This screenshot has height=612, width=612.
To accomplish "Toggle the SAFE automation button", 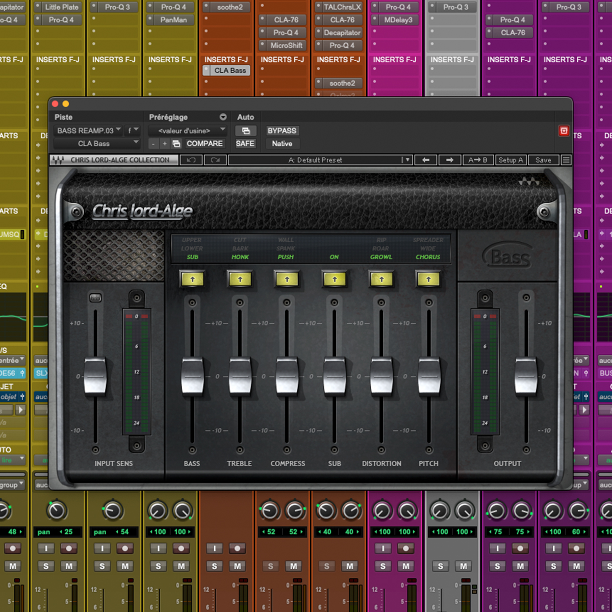I will point(245,144).
